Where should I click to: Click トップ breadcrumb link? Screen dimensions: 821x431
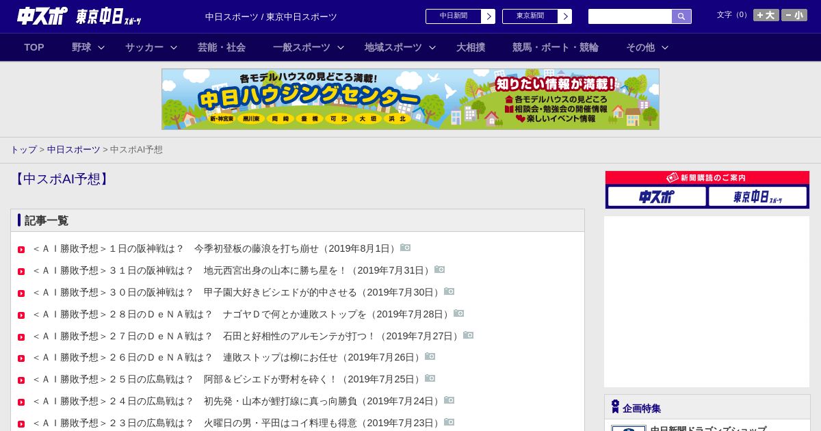click(x=23, y=149)
